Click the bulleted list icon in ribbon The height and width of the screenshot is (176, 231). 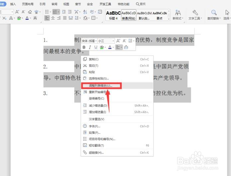(47, 12)
